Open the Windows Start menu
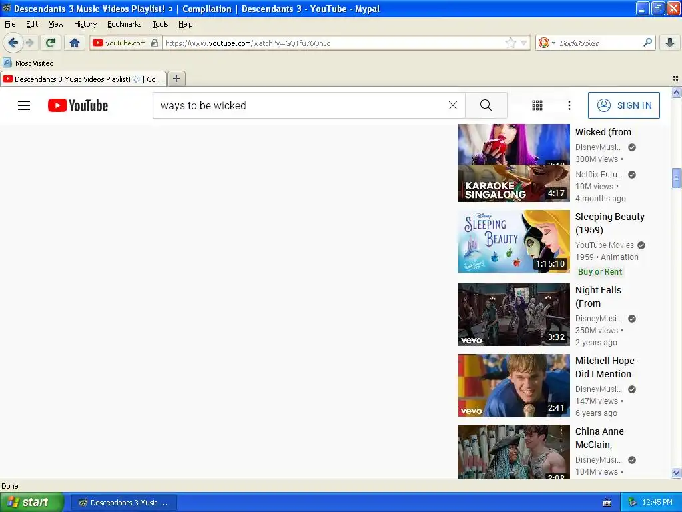Screen dimensions: 682x512 (x=32, y=503)
